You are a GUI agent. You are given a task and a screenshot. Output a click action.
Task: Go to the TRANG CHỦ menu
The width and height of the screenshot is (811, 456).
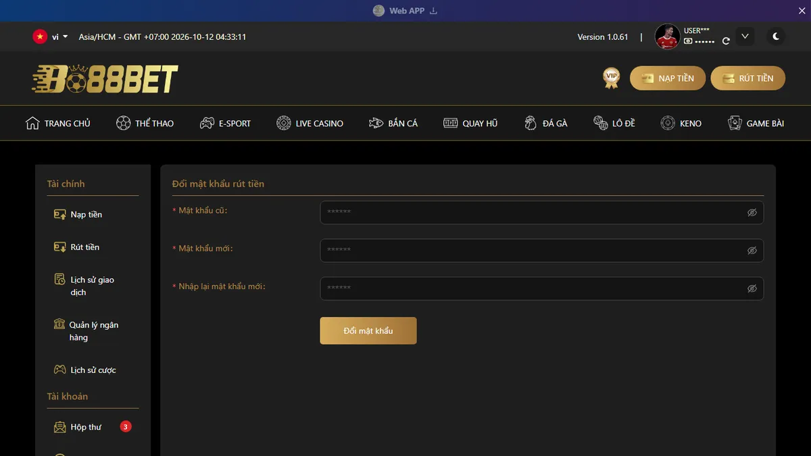tap(58, 123)
